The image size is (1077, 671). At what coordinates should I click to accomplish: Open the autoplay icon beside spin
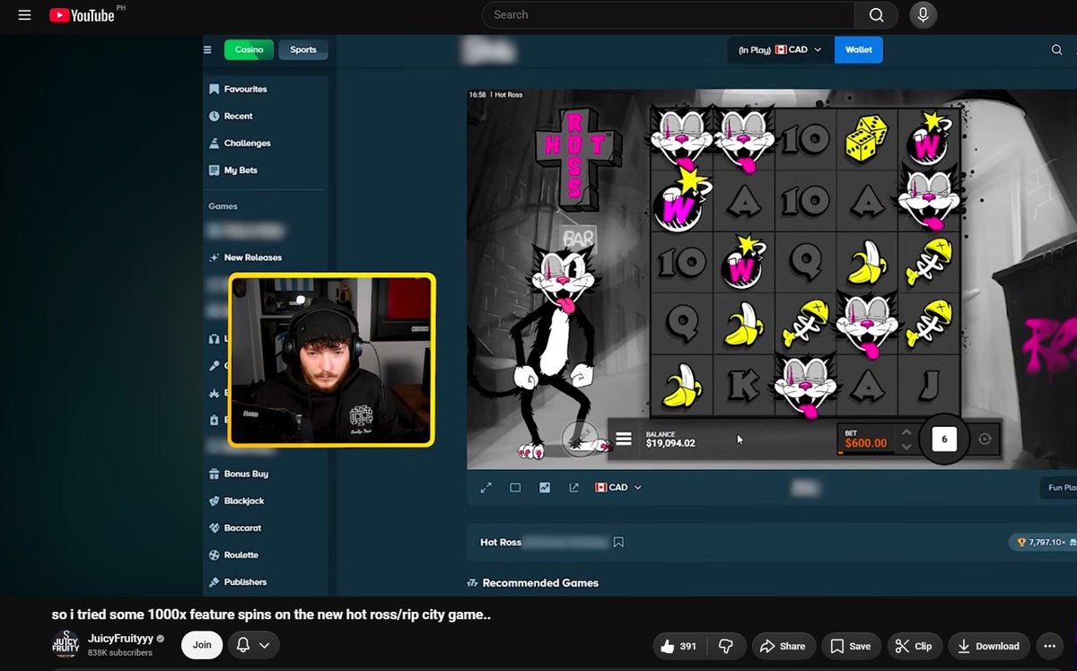pyautogui.click(x=985, y=440)
